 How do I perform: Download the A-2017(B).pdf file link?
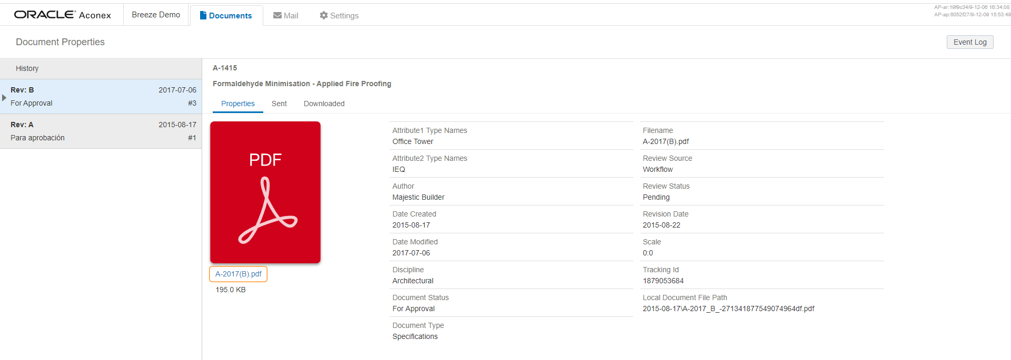tap(238, 274)
